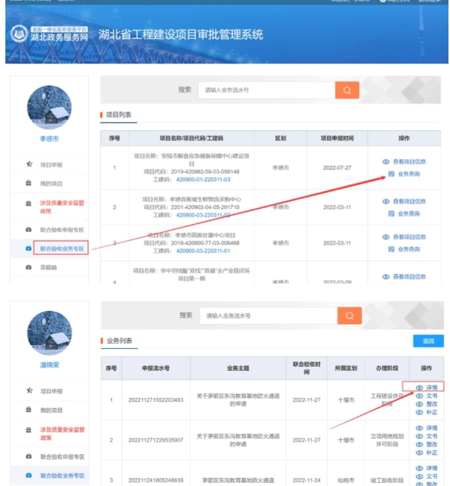
Task: Click eye icon of 查看项目信息 in row 4
Action: click(386, 276)
